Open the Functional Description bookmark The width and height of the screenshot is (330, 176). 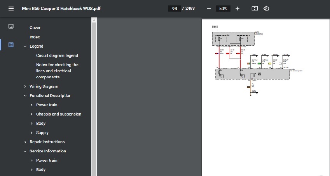point(50,96)
